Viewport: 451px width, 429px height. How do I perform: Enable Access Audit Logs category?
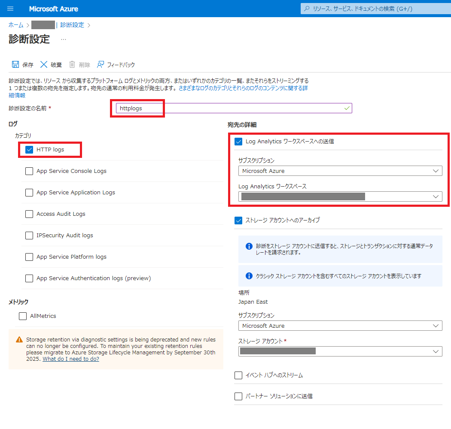coord(29,214)
